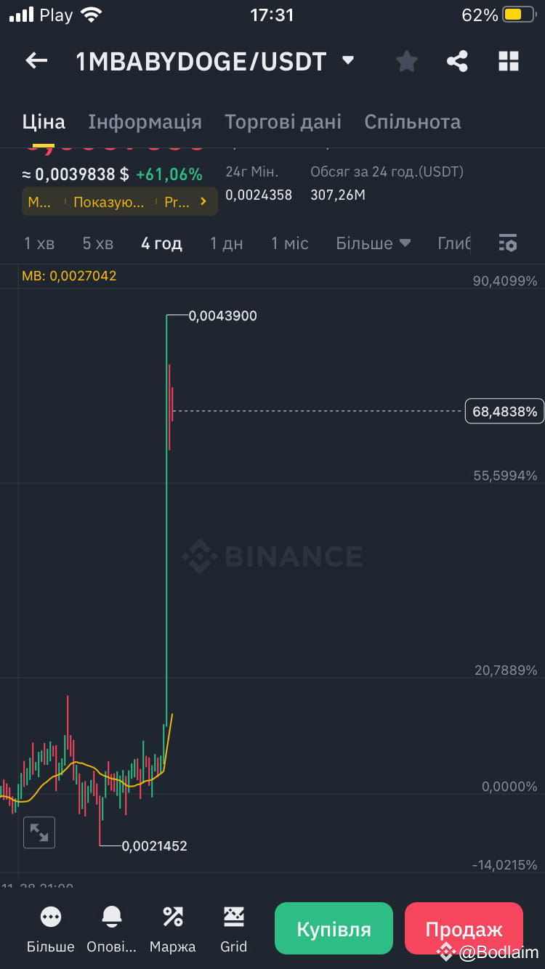Expand the yellow tags row chevron

(x=204, y=202)
